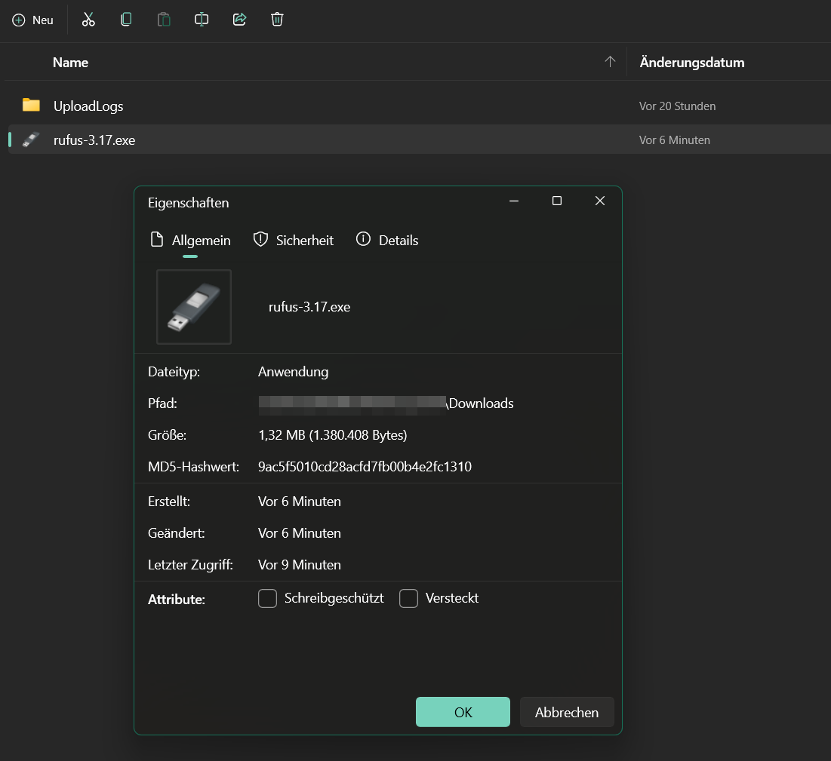Switch to the Sicherheit tab
This screenshot has height=761, width=831.
click(303, 240)
